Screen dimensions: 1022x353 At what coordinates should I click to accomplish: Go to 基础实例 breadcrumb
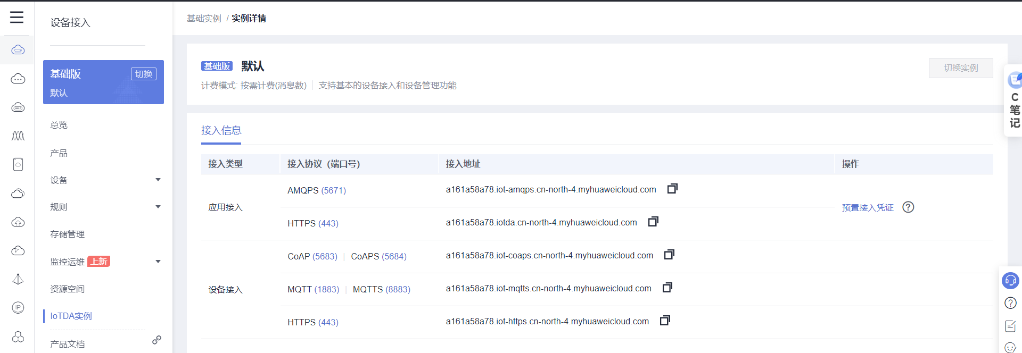pos(204,19)
